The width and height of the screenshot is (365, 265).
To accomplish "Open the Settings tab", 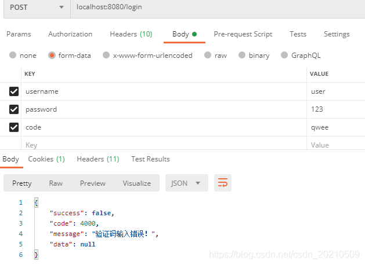I will click(337, 34).
